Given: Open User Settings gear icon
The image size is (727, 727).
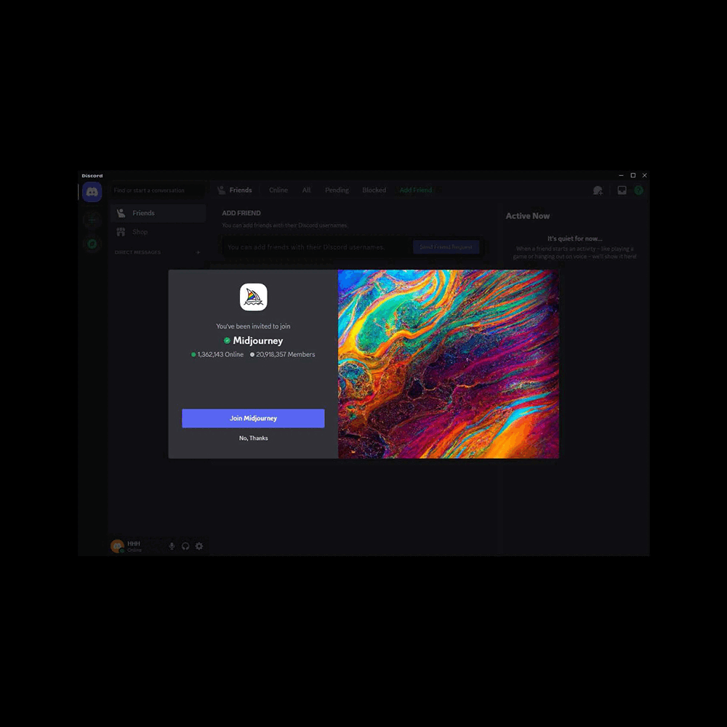Looking at the screenshot, I should pyautogui.click(x=199, y=546).
